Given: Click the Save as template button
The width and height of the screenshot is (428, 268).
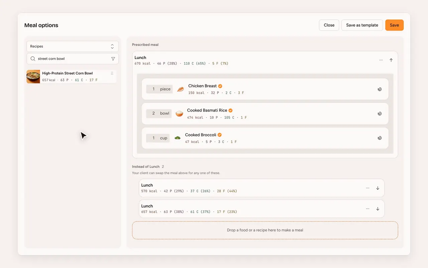Looking at the screenshot, I should click(362, 25).
